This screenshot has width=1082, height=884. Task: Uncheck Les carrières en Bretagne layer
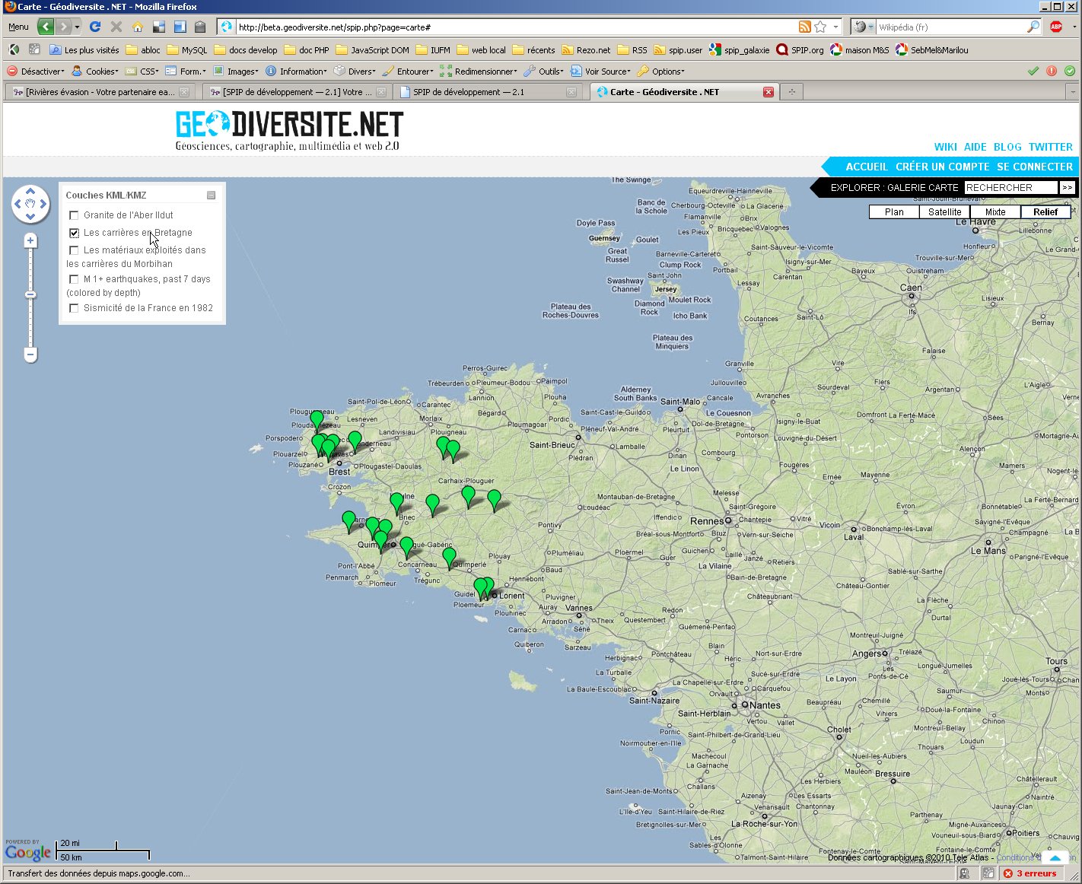click(74, 233)
